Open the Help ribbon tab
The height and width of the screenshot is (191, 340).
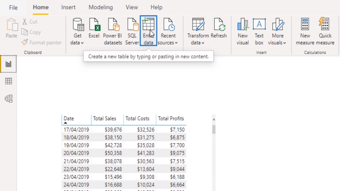pyautogui.click(x=156, y=7)
